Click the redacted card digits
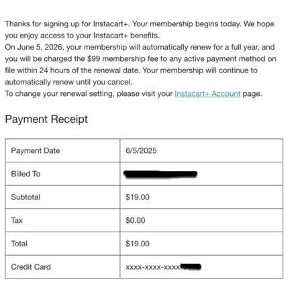The height and width of the screenshot is (302, 302). click(191, 266)
